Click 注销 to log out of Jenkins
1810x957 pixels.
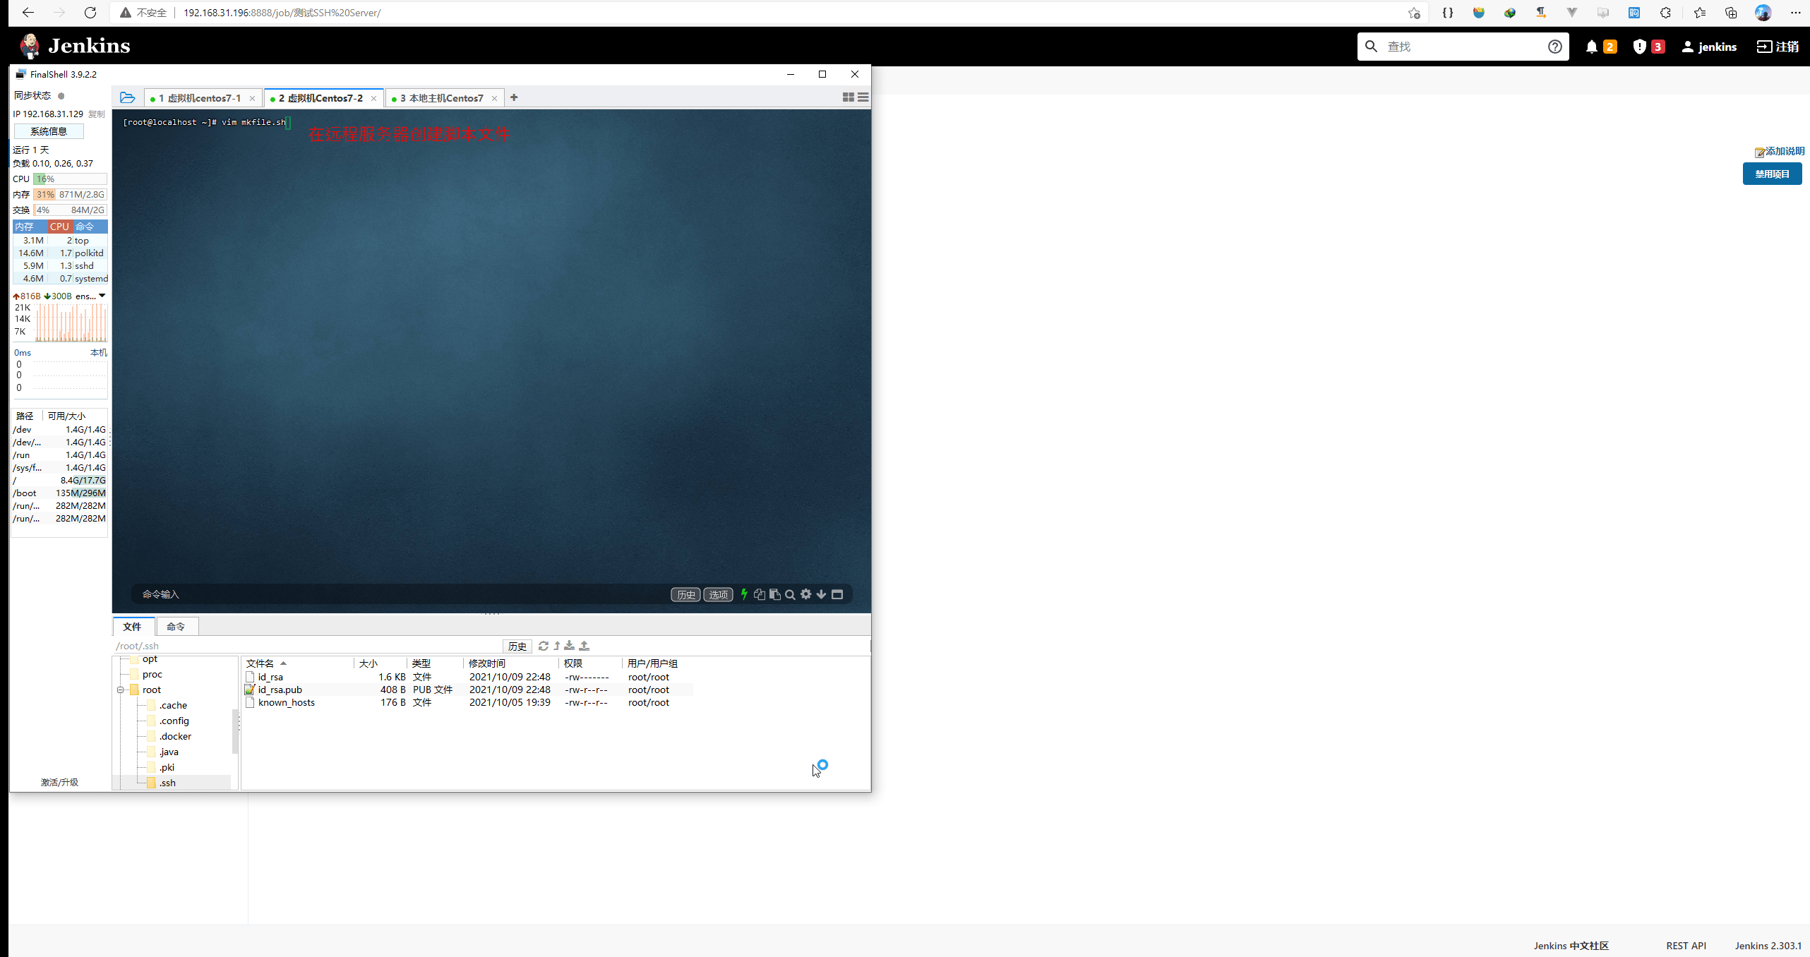coord(1778,47)
